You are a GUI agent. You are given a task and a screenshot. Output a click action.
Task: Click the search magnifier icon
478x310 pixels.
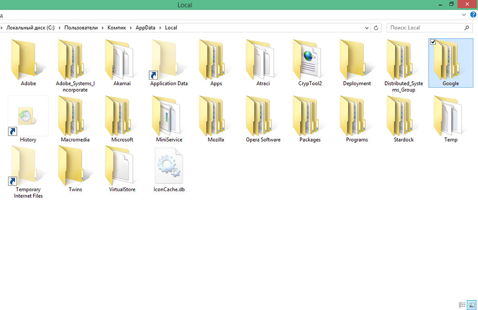[x=467, y=28]
